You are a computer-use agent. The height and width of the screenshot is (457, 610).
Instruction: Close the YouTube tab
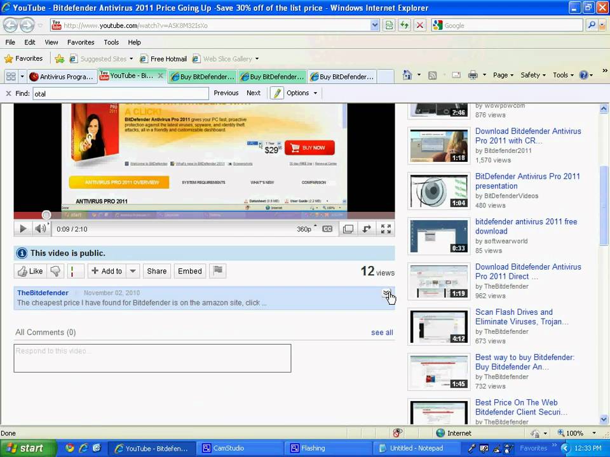pyautogui.click(x=160, y=76)
